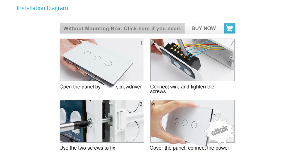Click the first touch circle in step 1
This screenshot has width=295, height=167.
tap(88, 53)
